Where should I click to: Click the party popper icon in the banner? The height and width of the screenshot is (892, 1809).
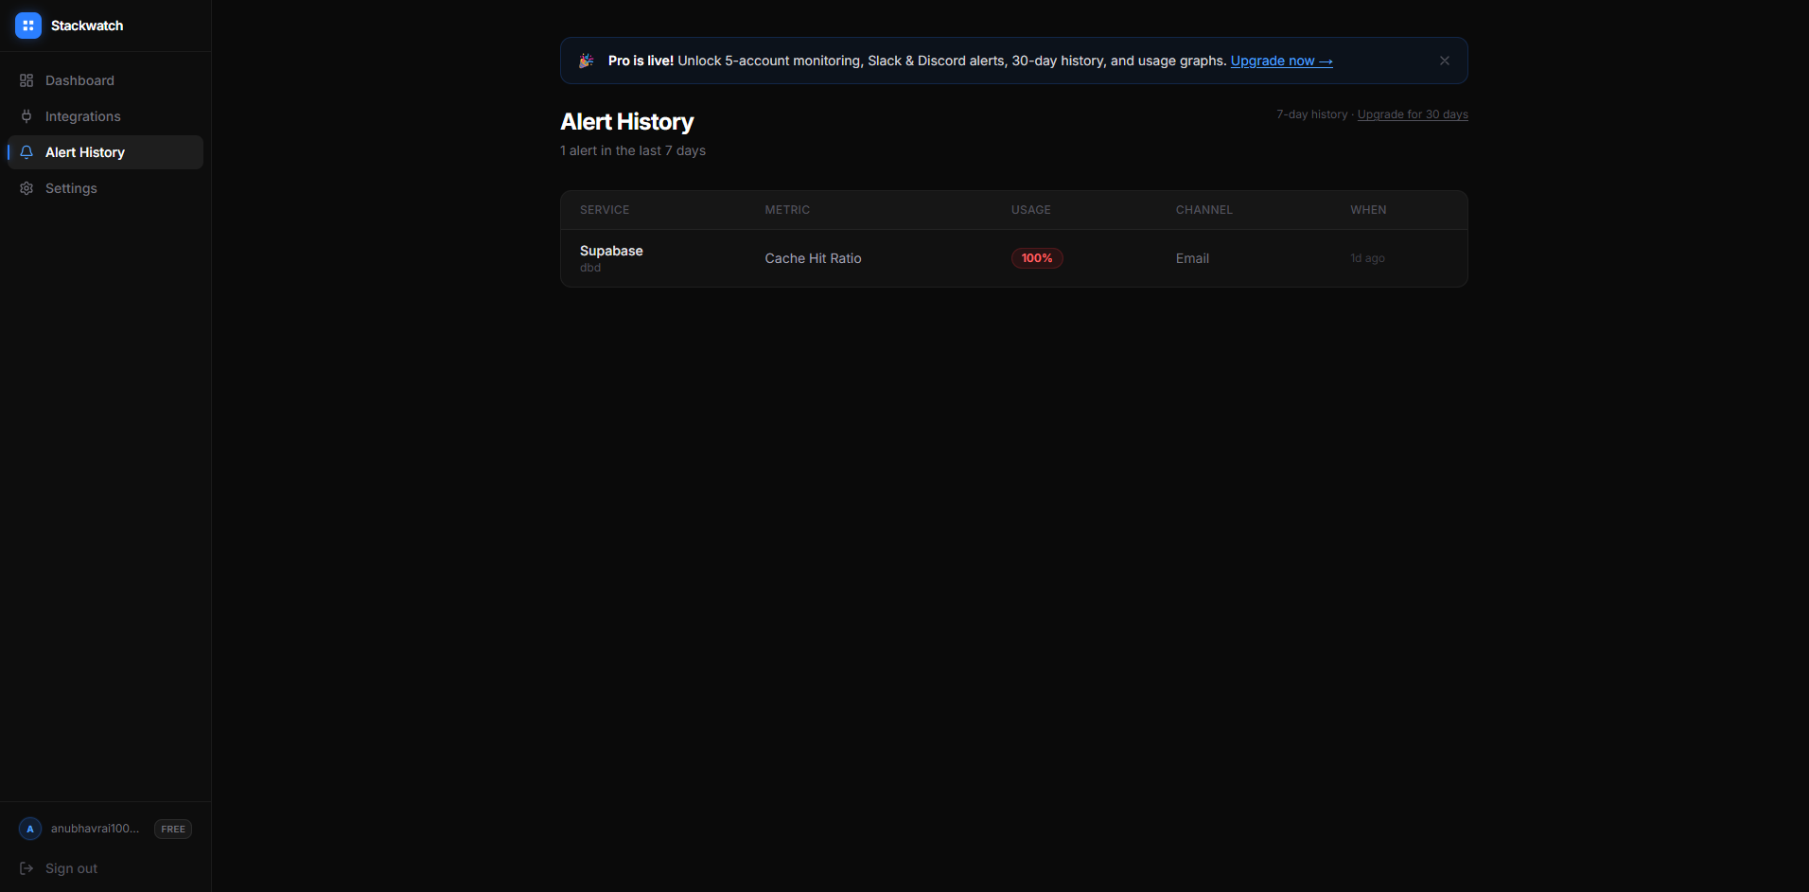click(586, 60)
